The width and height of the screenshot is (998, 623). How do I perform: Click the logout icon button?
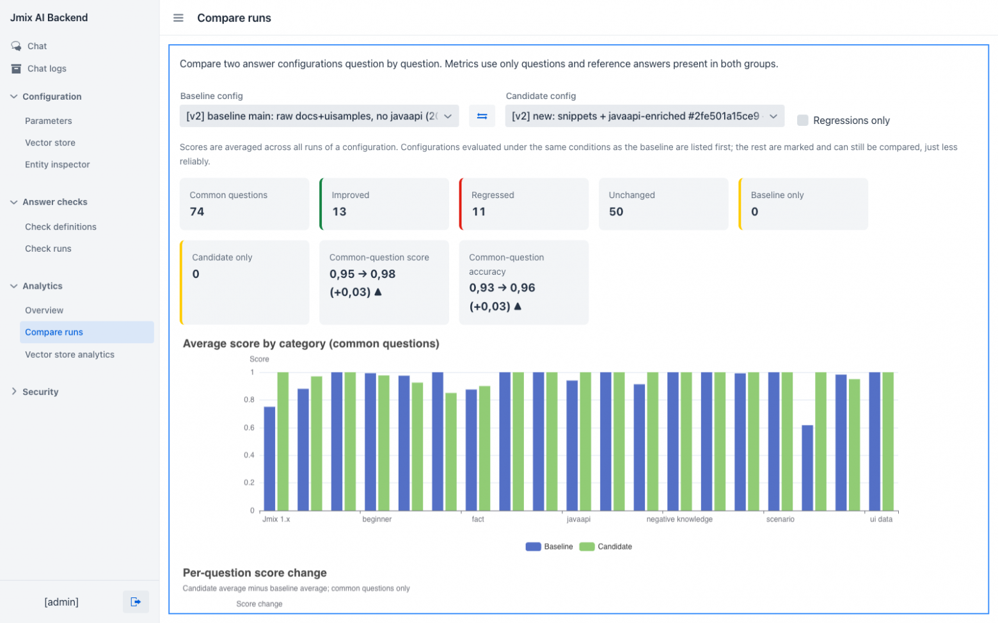[x=136, y=602]
